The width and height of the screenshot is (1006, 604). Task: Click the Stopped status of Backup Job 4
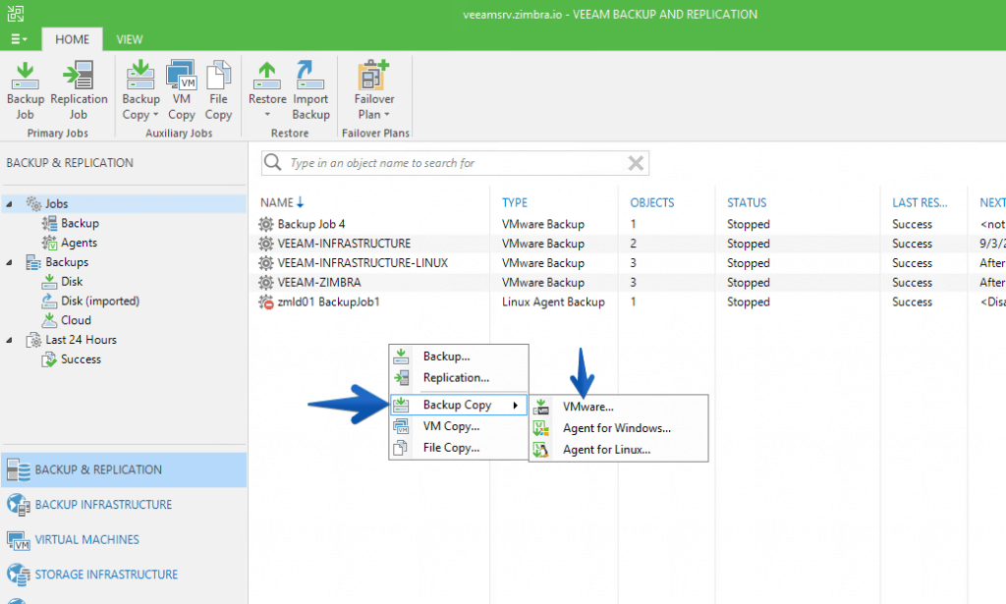[x=748, y=224]
